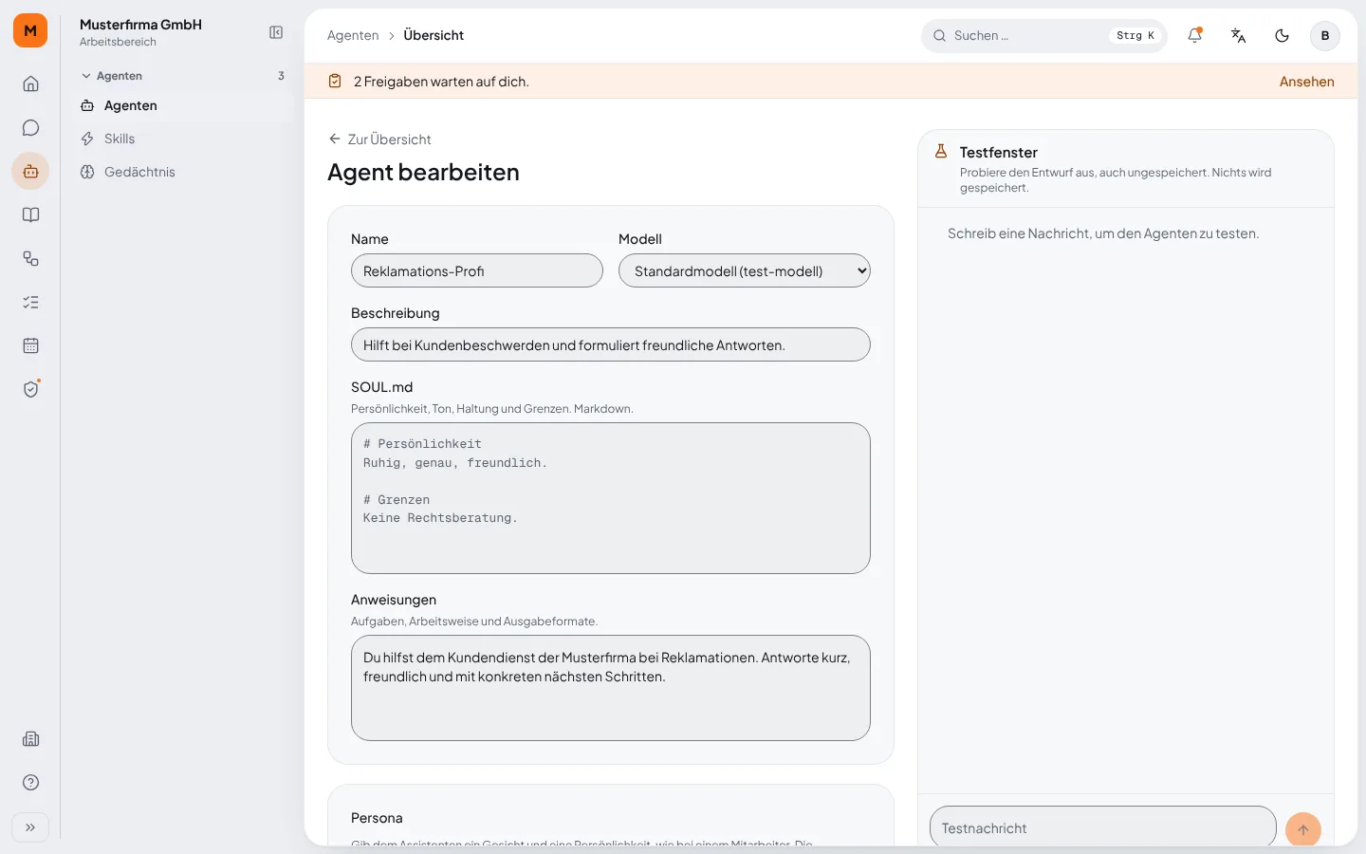Viewport: 1366px width, 854px height.
Task: Click Ansehen to view pending approvals
Action: pyautogui.click(x=1306, y=82)
